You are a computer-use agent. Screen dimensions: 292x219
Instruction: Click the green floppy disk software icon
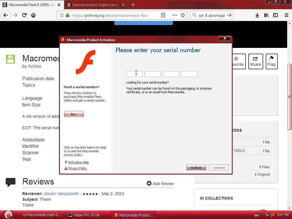click(x=11, y=59)
